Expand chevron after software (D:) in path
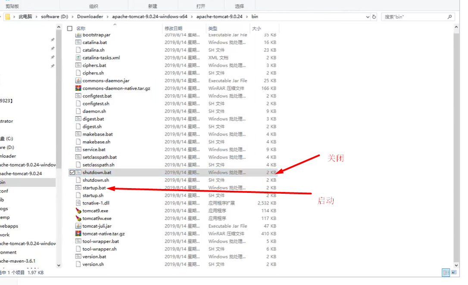The width and height of the screenshot is (468, 285). [72, 17]
